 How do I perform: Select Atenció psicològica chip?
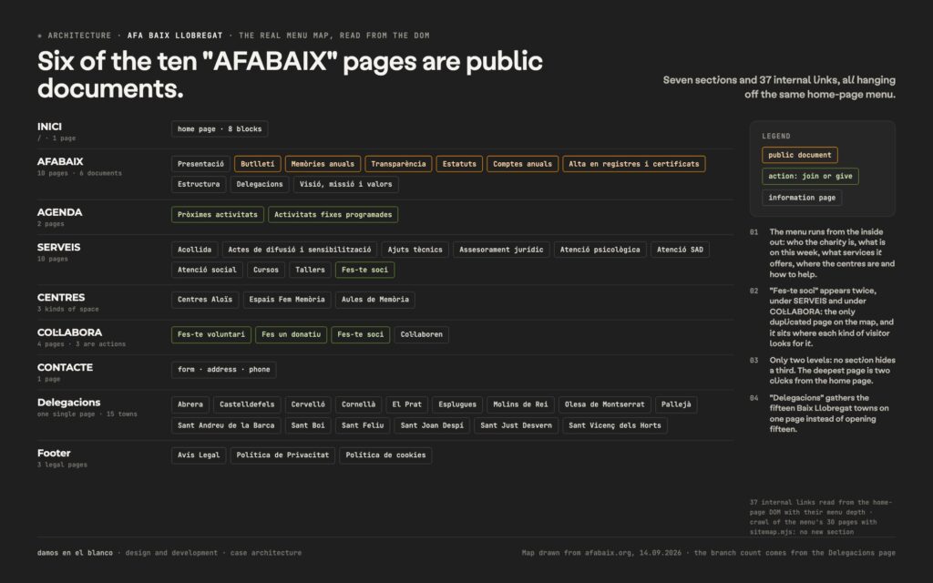pos(600,250)
